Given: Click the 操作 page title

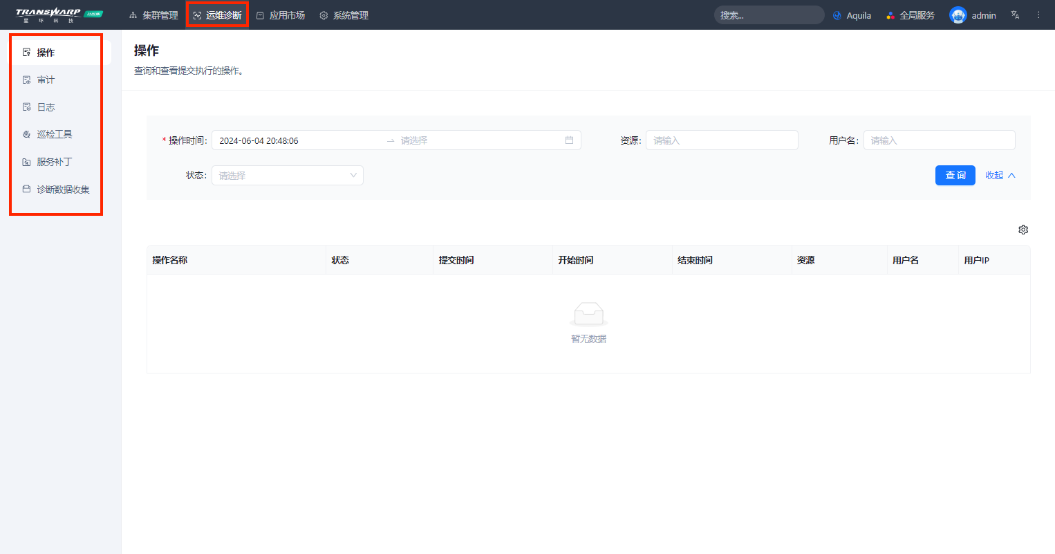Looking at the screenshot, I should (x=147, y=50).
